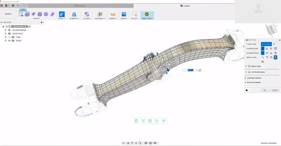Image resolution: width=281 pixels, height=146 pixels.
Task: Select the Cylinder form primitive icon
Action: coord(40,14)
